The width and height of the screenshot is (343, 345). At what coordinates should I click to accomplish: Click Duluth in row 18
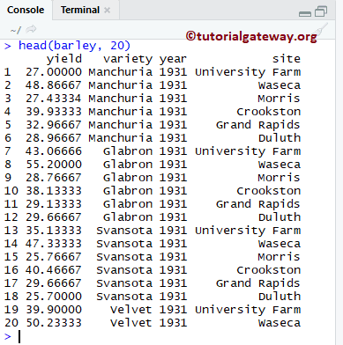point(280,297)
